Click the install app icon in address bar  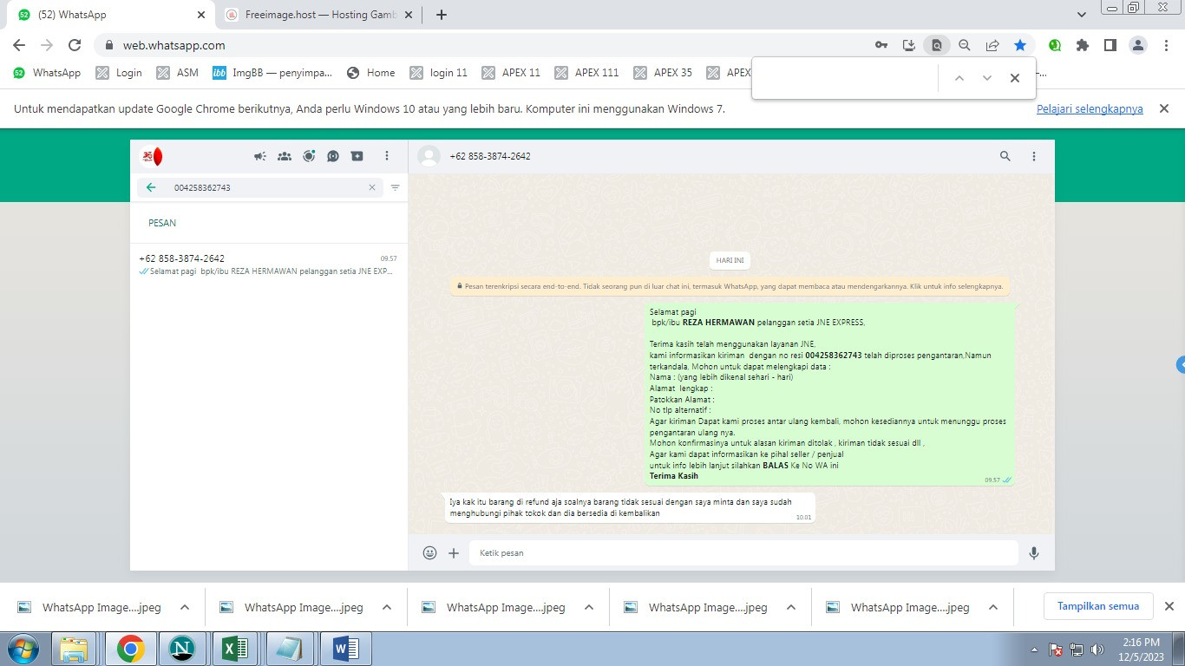point(909,45)
